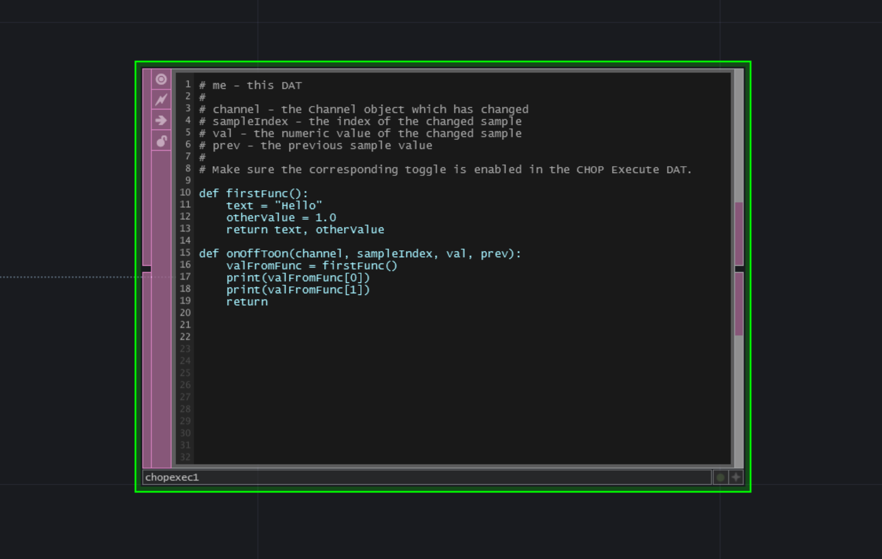Toggle the Clone Immune lightning flag
The image size is (882, 559).
click(x=161, y=100)
